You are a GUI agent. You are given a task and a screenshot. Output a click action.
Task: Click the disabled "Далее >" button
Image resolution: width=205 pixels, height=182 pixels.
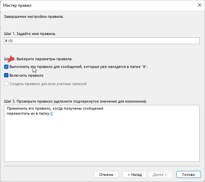pyautogui.click(x=160, y=175)
